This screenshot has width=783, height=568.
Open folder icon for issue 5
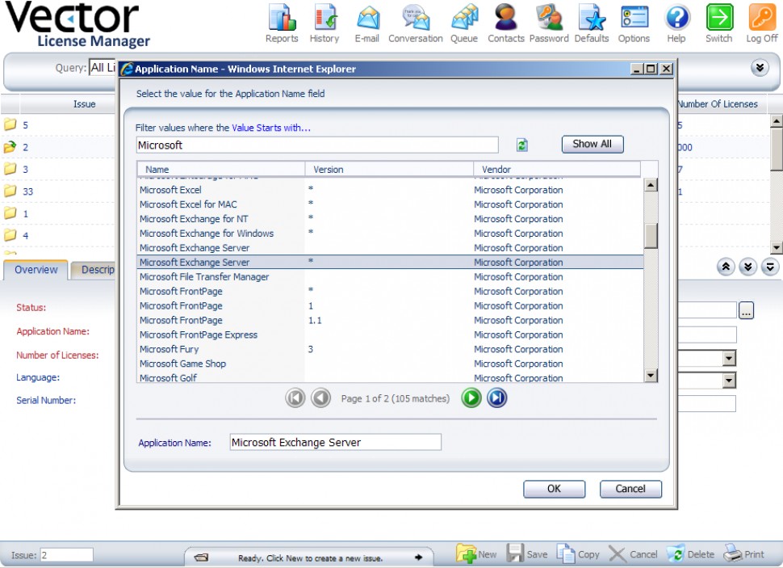coord(10,124)
